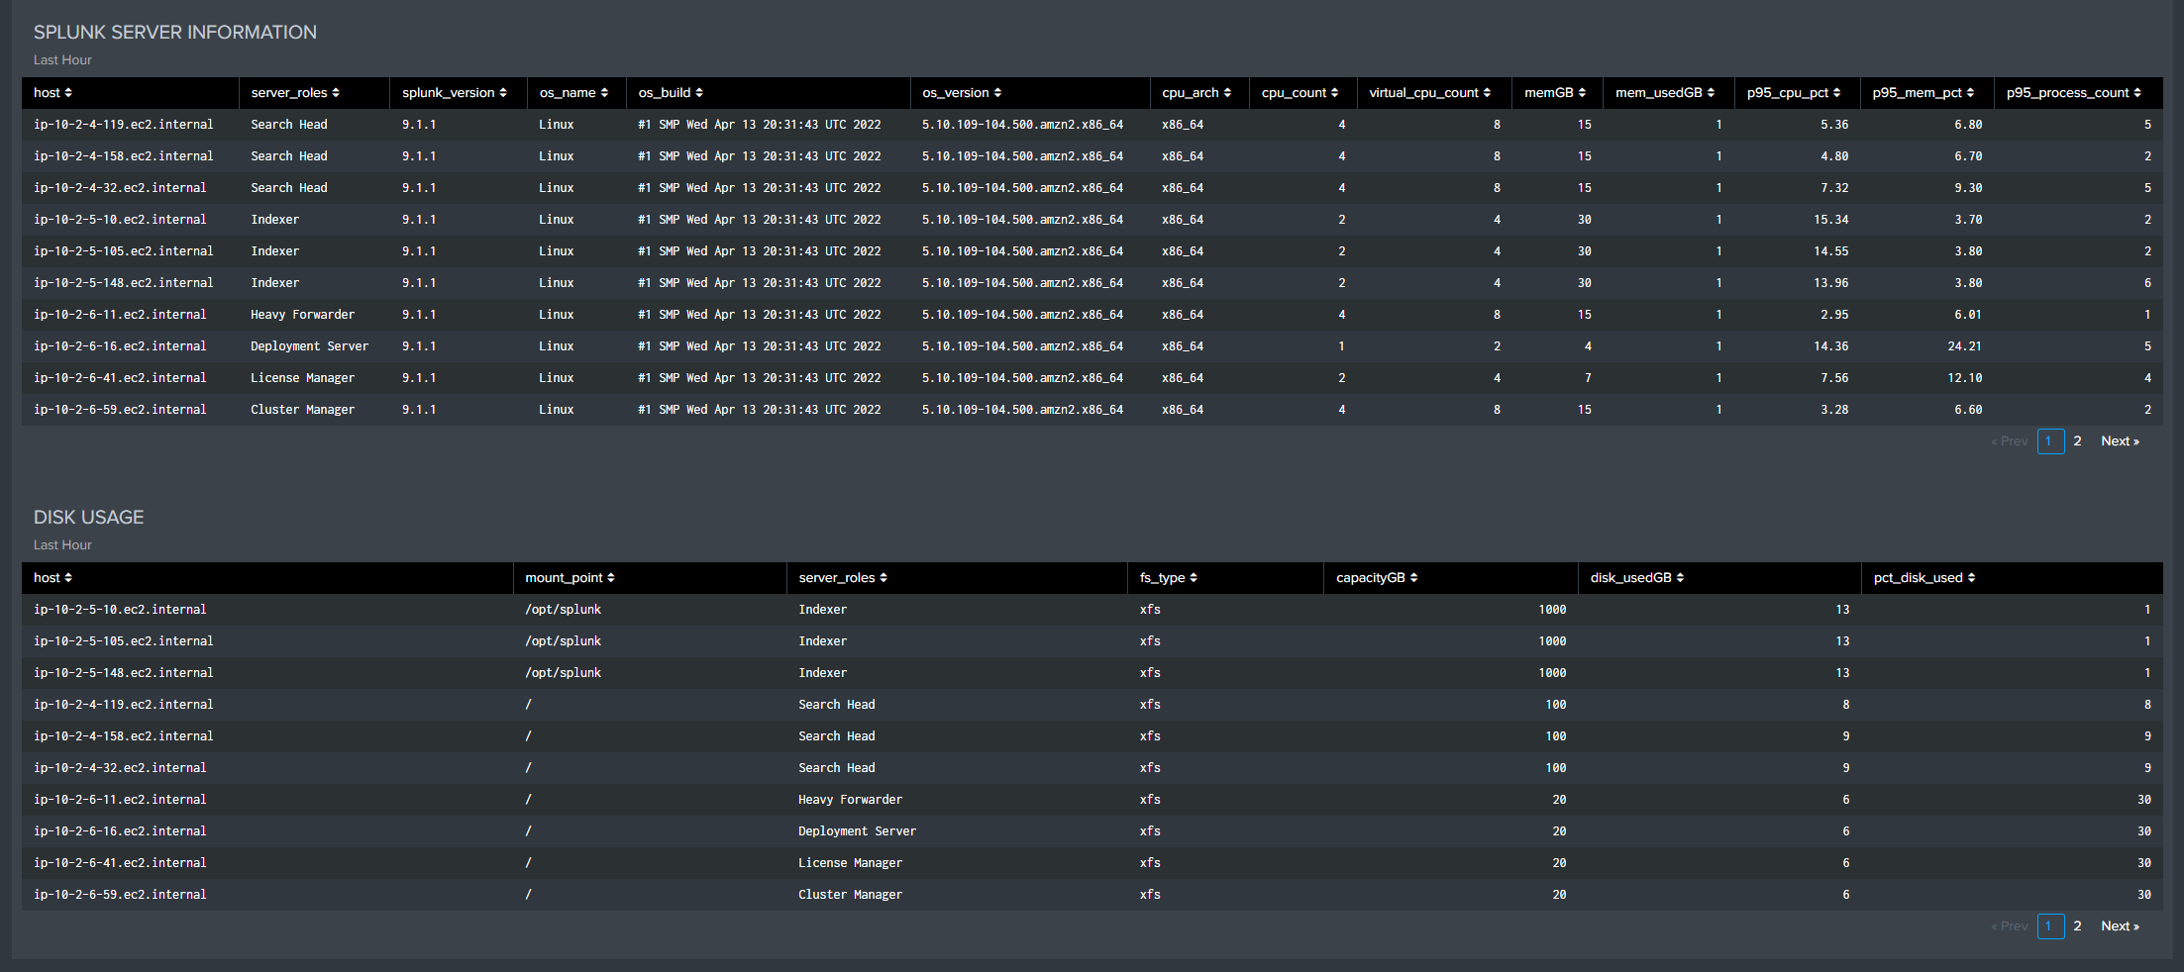This screenshot has height=972, width=2184.
Task: Select host ip-10-2-4-32.ec2.internal in Disk Usage table
Action: tap(120, 768)
